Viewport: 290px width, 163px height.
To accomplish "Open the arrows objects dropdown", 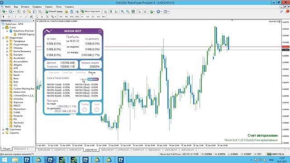I will click(x=53, y=17).
